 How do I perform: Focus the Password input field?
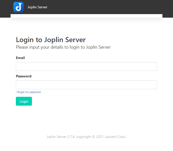coord(86,85)
